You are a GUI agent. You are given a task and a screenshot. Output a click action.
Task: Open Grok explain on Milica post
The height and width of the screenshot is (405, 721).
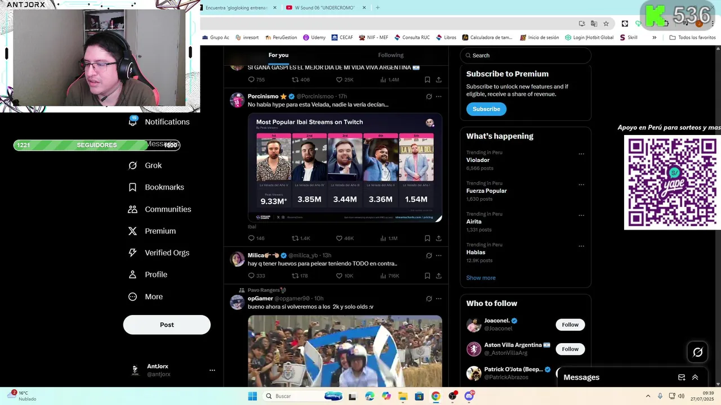pyautogui.click(x=429, y=255)
